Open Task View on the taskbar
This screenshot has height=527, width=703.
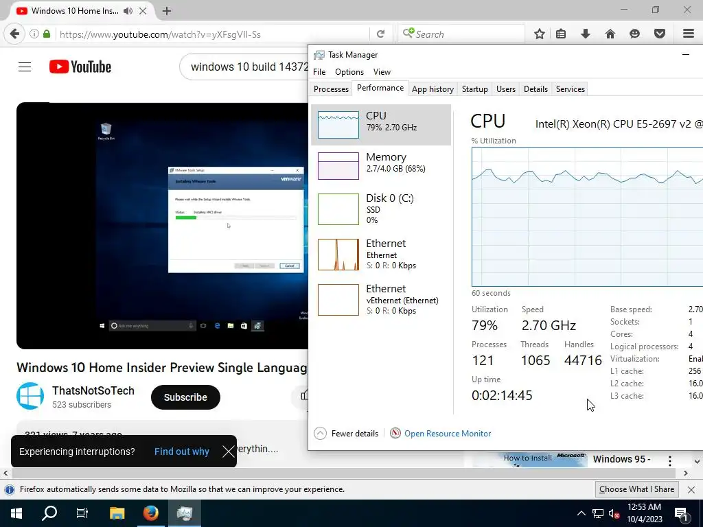pos(82,513)
